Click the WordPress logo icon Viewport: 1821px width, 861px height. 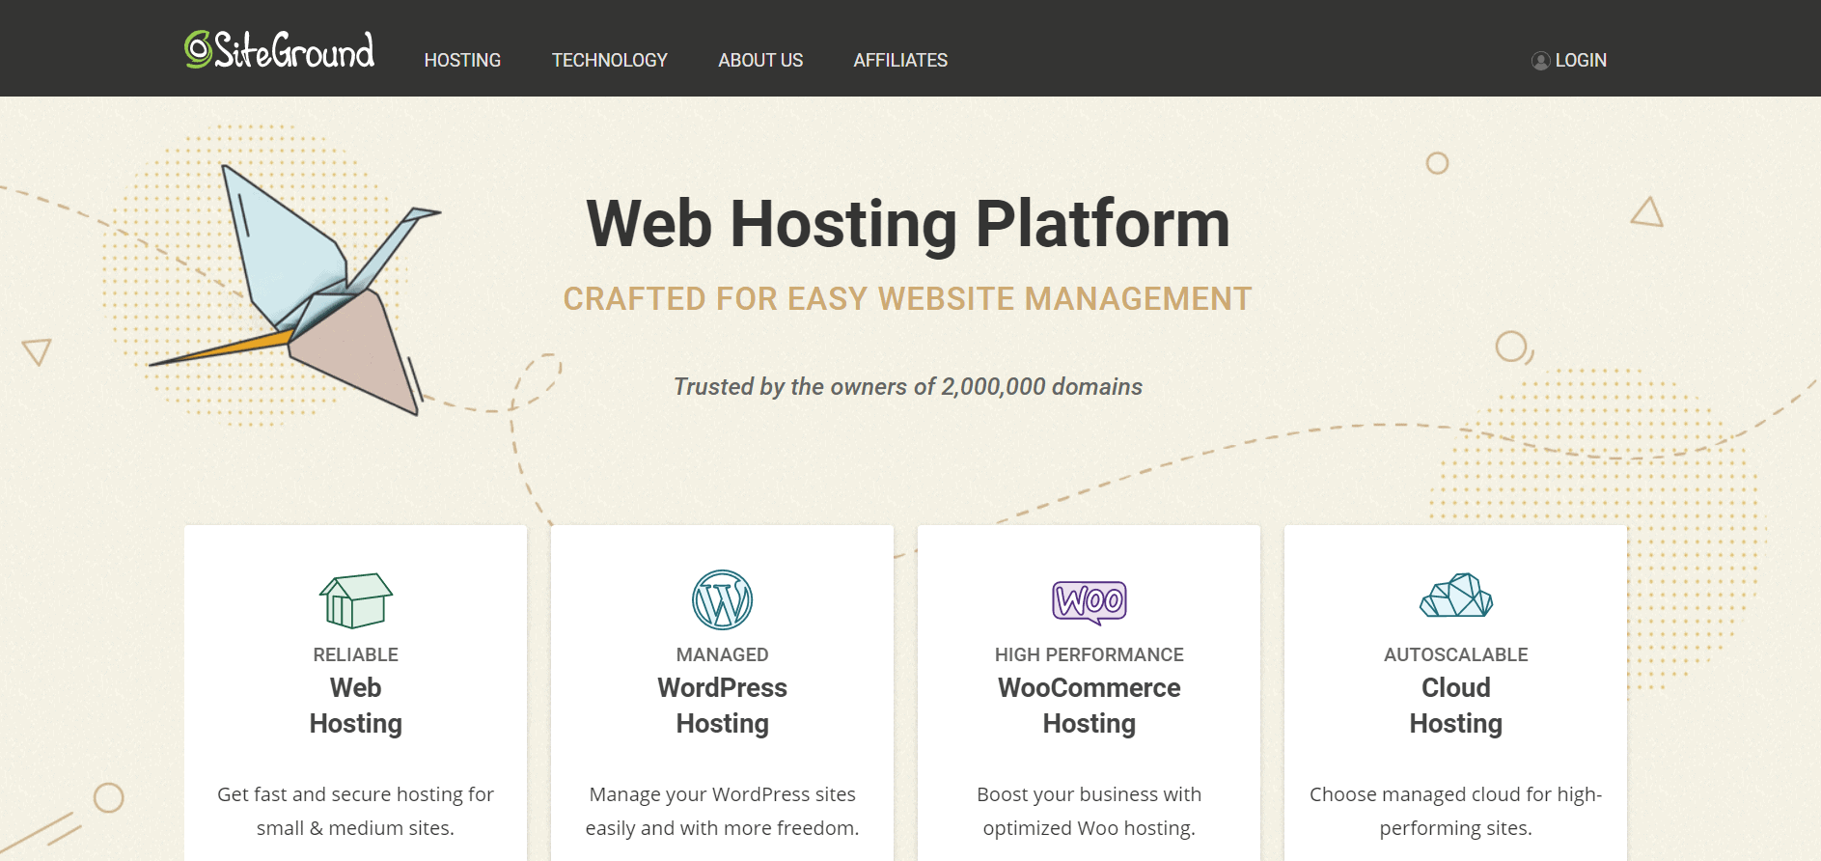[722, 599]
